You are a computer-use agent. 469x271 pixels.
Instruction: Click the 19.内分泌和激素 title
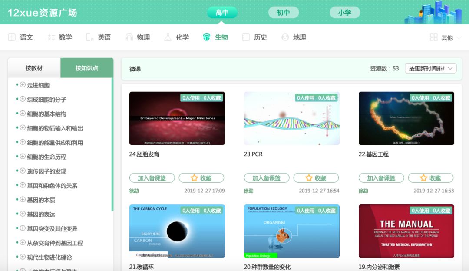coord(379,267)
